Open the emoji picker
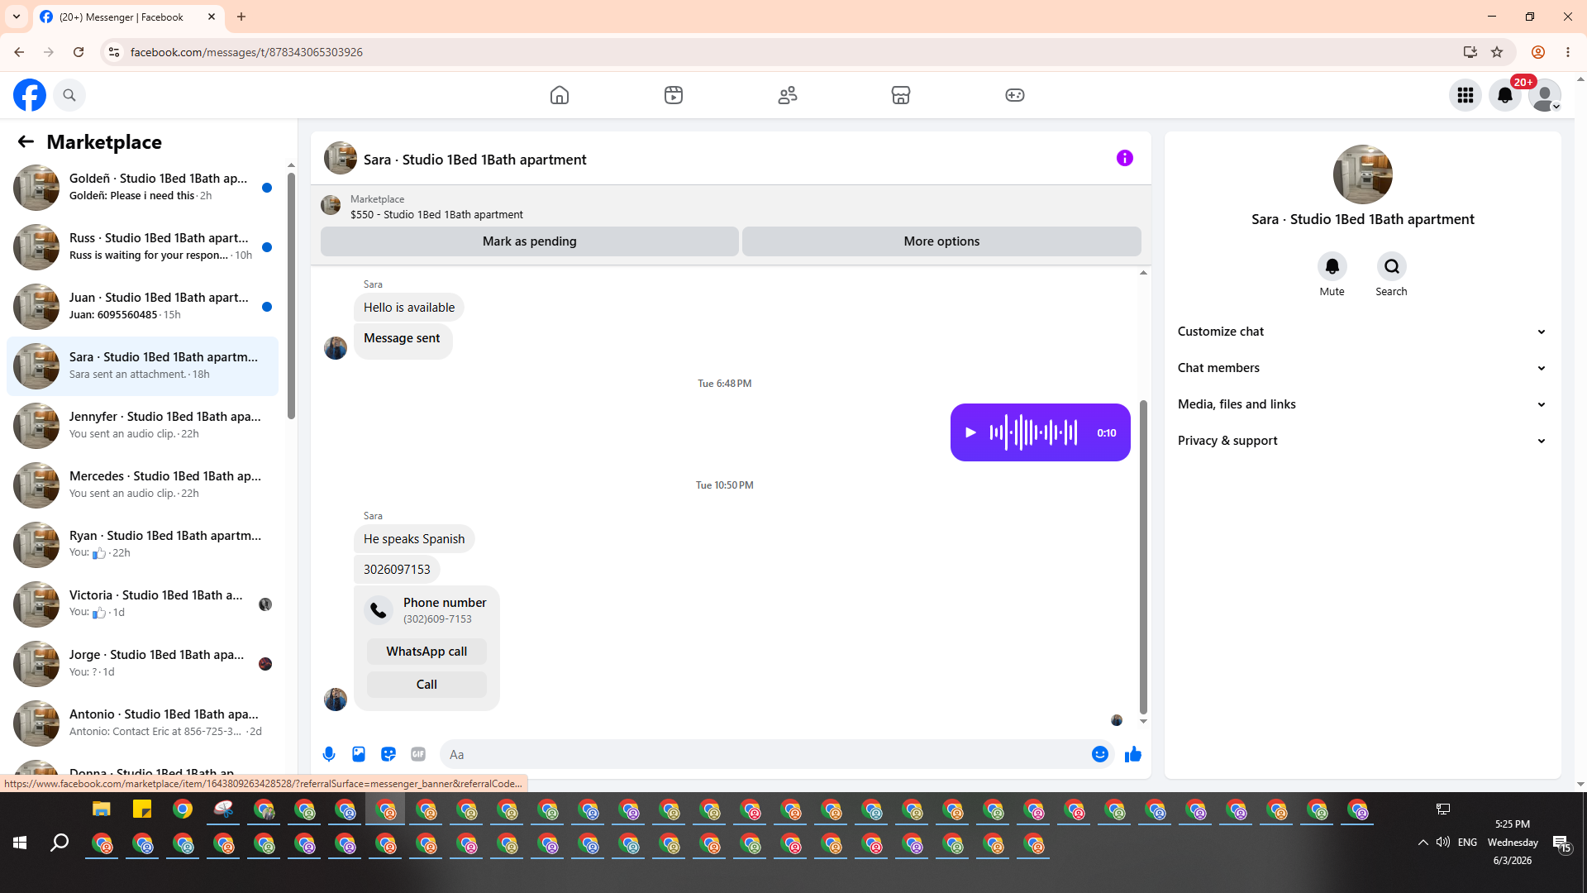 coord(1100,754)
